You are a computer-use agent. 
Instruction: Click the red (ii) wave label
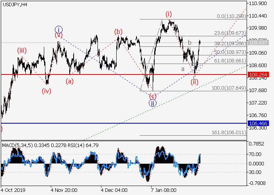coord(194,82)
